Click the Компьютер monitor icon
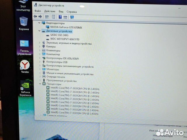This screenshot has height=140, width=187. pos(44,54)
